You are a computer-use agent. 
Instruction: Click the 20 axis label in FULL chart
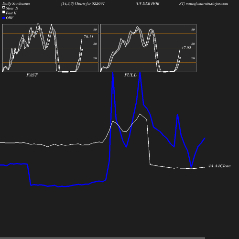coord(193,58)
